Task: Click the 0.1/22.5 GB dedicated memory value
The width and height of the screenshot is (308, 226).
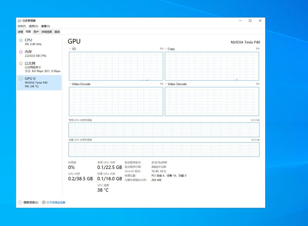Action: tap(110, 167)
